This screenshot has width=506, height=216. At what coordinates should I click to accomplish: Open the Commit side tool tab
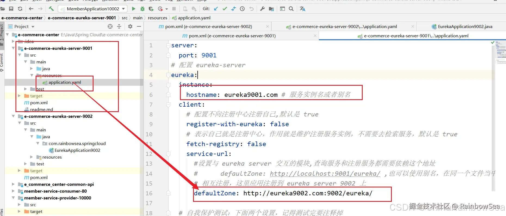pyautogui.click(x=2, y=62)
